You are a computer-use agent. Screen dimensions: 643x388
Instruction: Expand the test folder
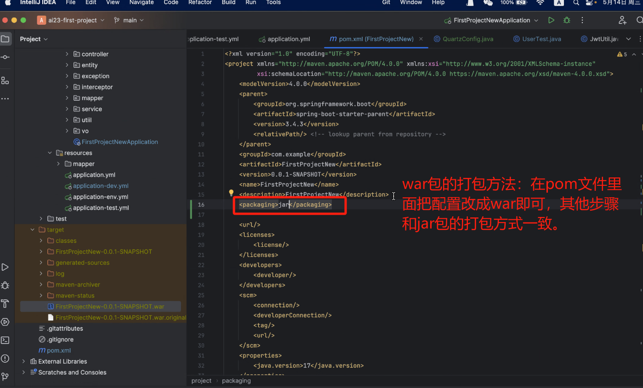[x=41, y=219]
